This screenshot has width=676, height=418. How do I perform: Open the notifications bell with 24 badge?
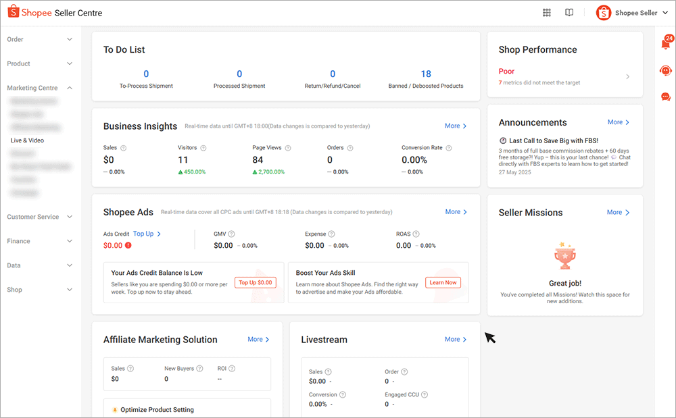pos(665,44)
